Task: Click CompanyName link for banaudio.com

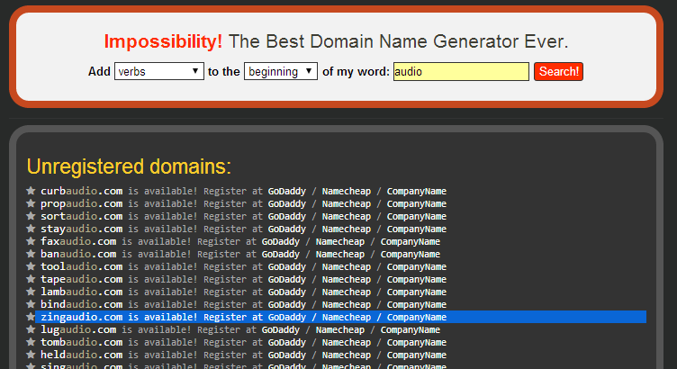Action: point(410,254)
